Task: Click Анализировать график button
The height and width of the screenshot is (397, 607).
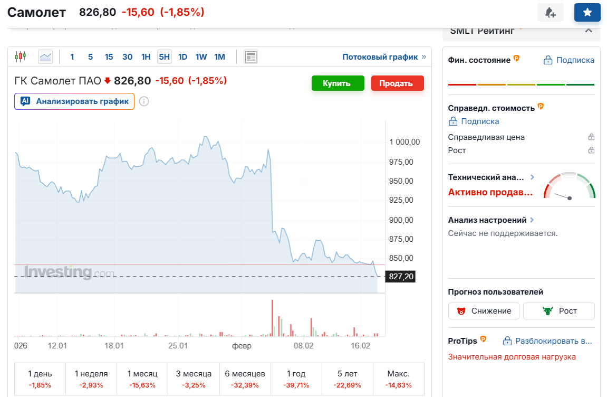Action: click(74, 101)
